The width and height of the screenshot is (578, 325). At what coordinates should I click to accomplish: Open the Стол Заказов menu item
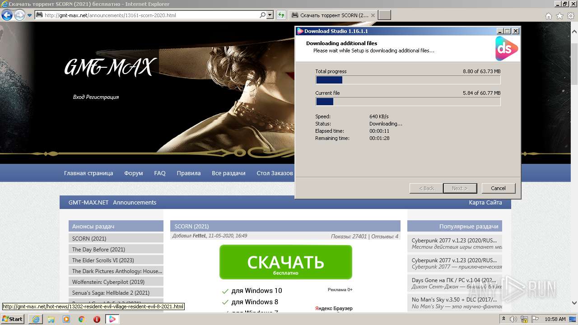click(x=275, y=173)
